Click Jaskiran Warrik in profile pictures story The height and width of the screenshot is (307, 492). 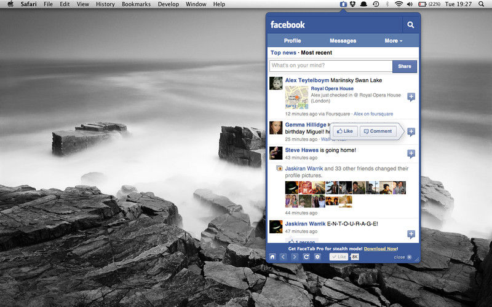[x=304, y=168]
